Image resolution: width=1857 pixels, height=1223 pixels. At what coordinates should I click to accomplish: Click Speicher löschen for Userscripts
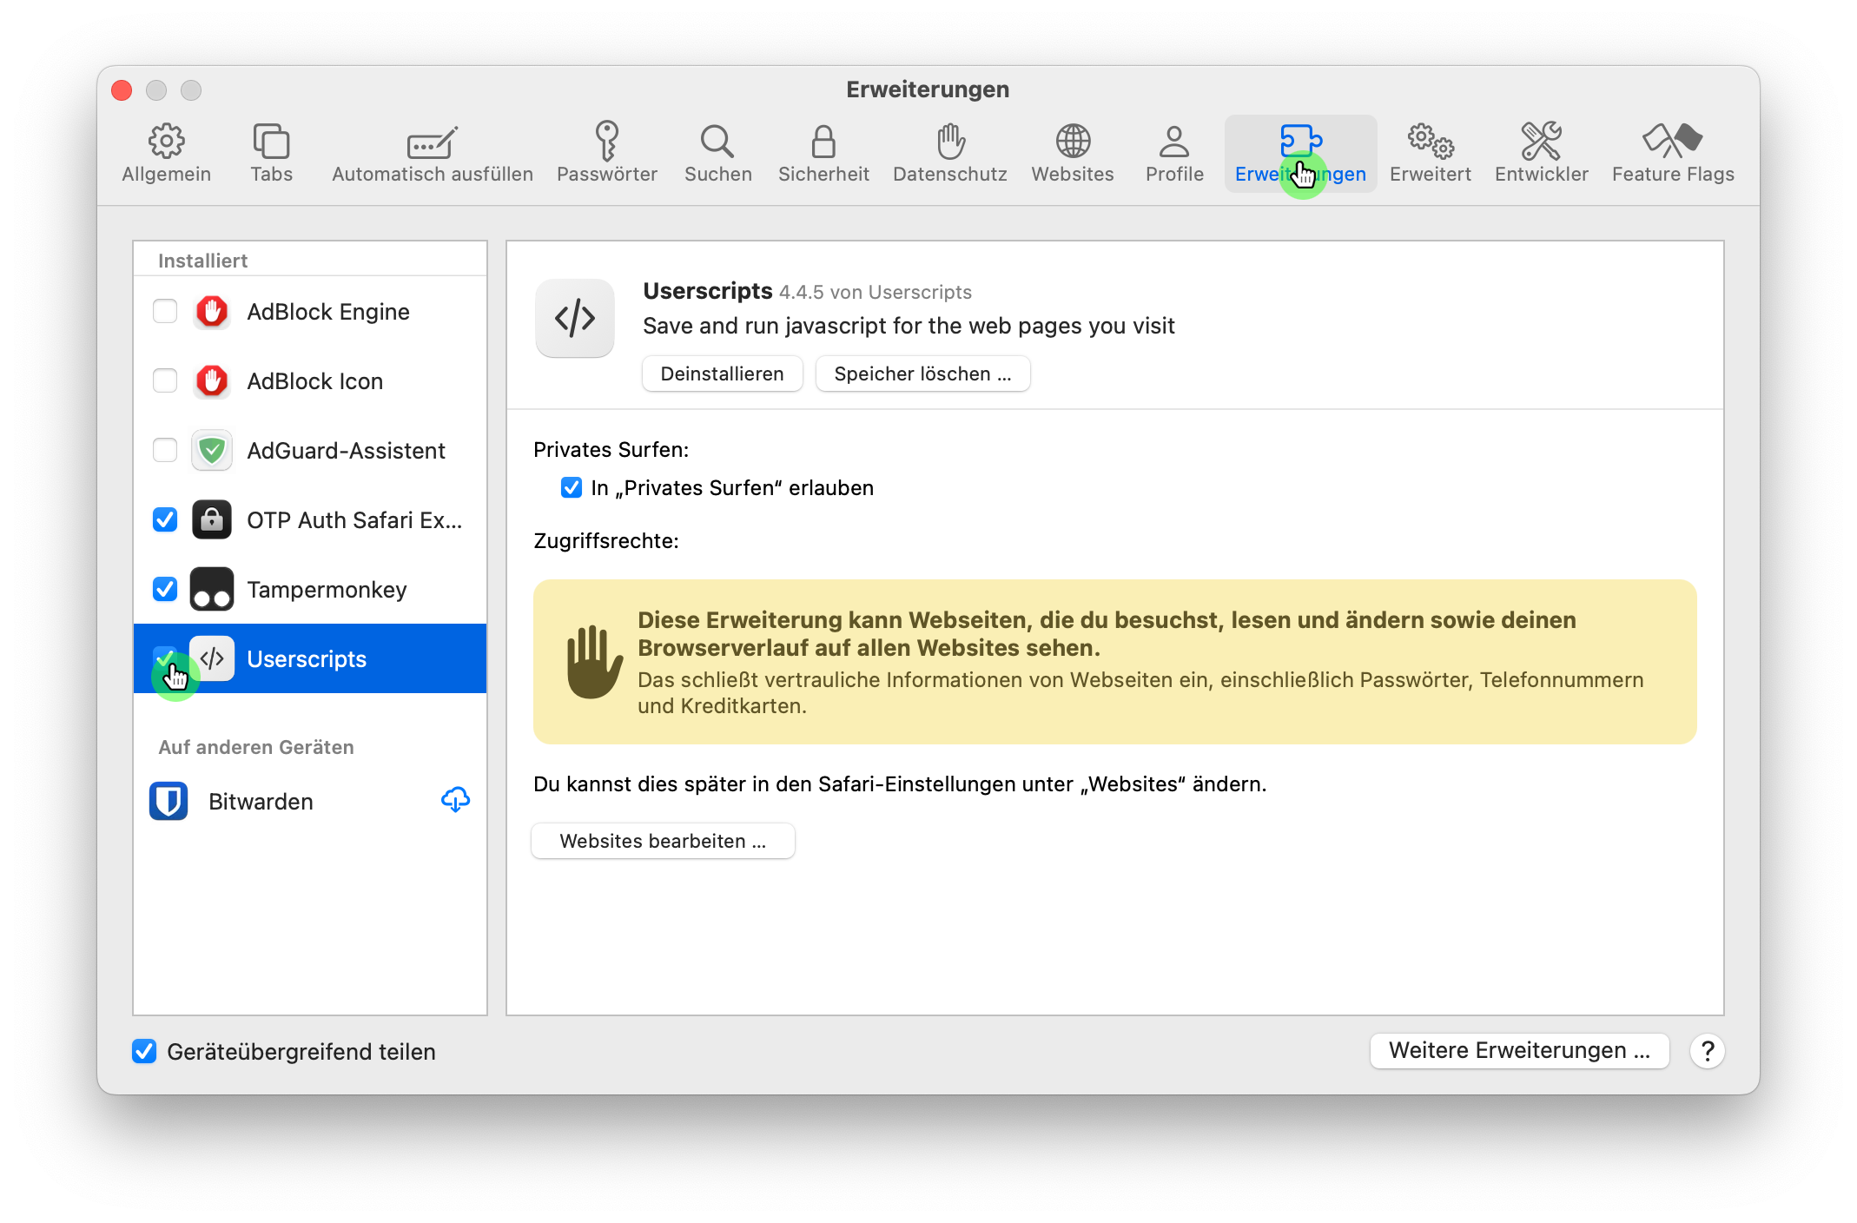[x=921, y=373]
